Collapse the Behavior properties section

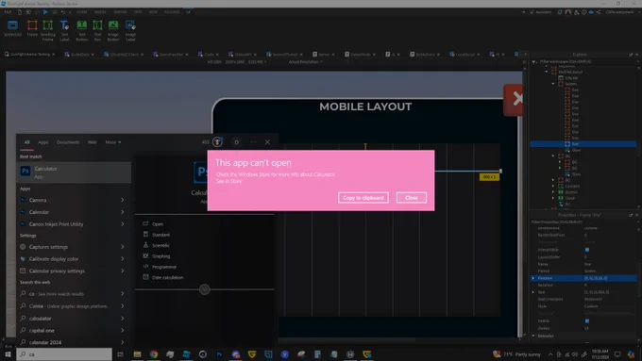533,336
